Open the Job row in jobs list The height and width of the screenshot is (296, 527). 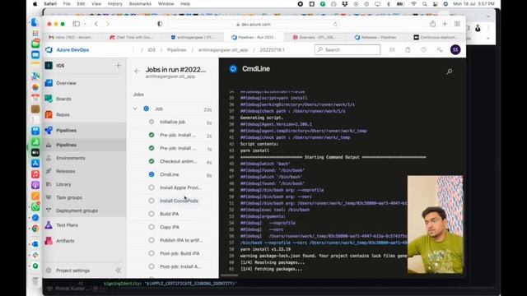(173, 109)
